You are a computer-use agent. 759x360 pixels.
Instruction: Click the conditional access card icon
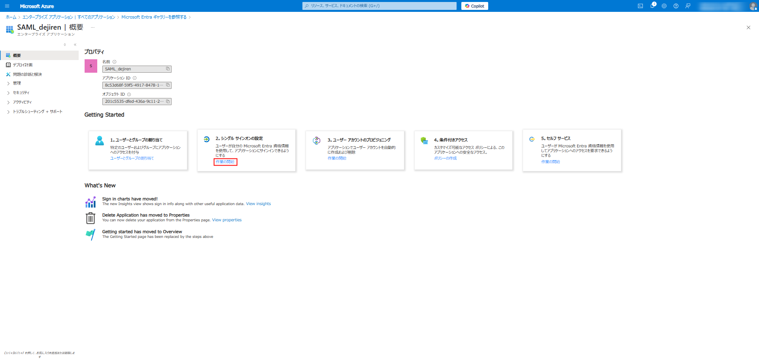(424, 140)
